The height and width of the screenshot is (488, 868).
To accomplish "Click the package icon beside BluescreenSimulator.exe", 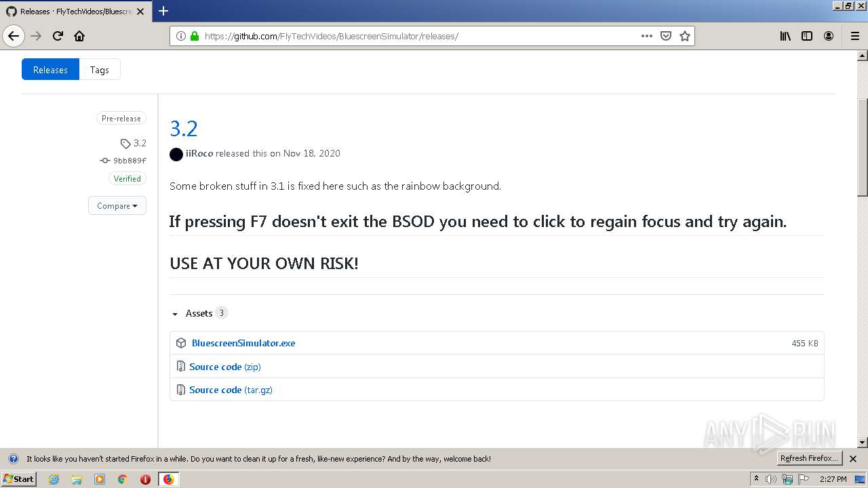I will (181, 343).
